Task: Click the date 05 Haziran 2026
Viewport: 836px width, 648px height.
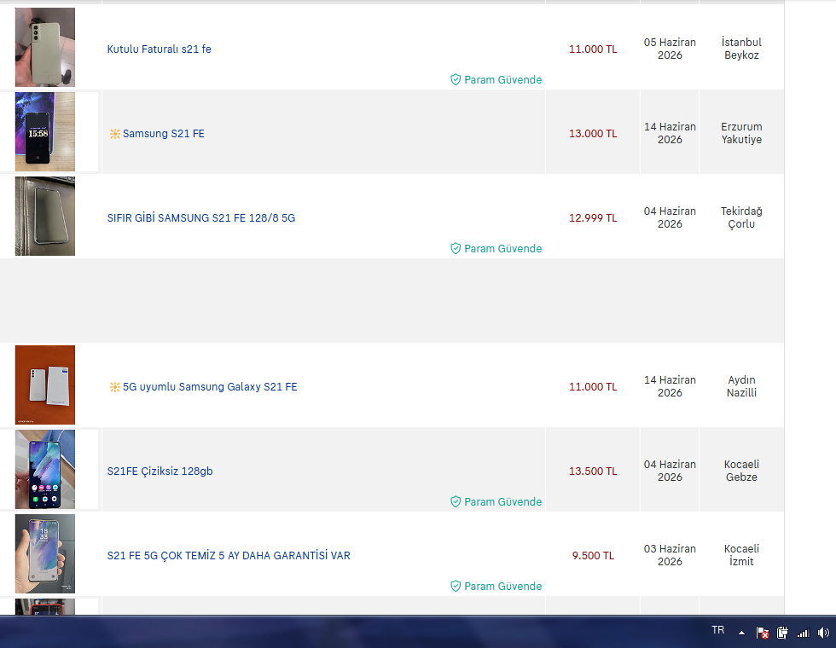Action: (670, 49)
